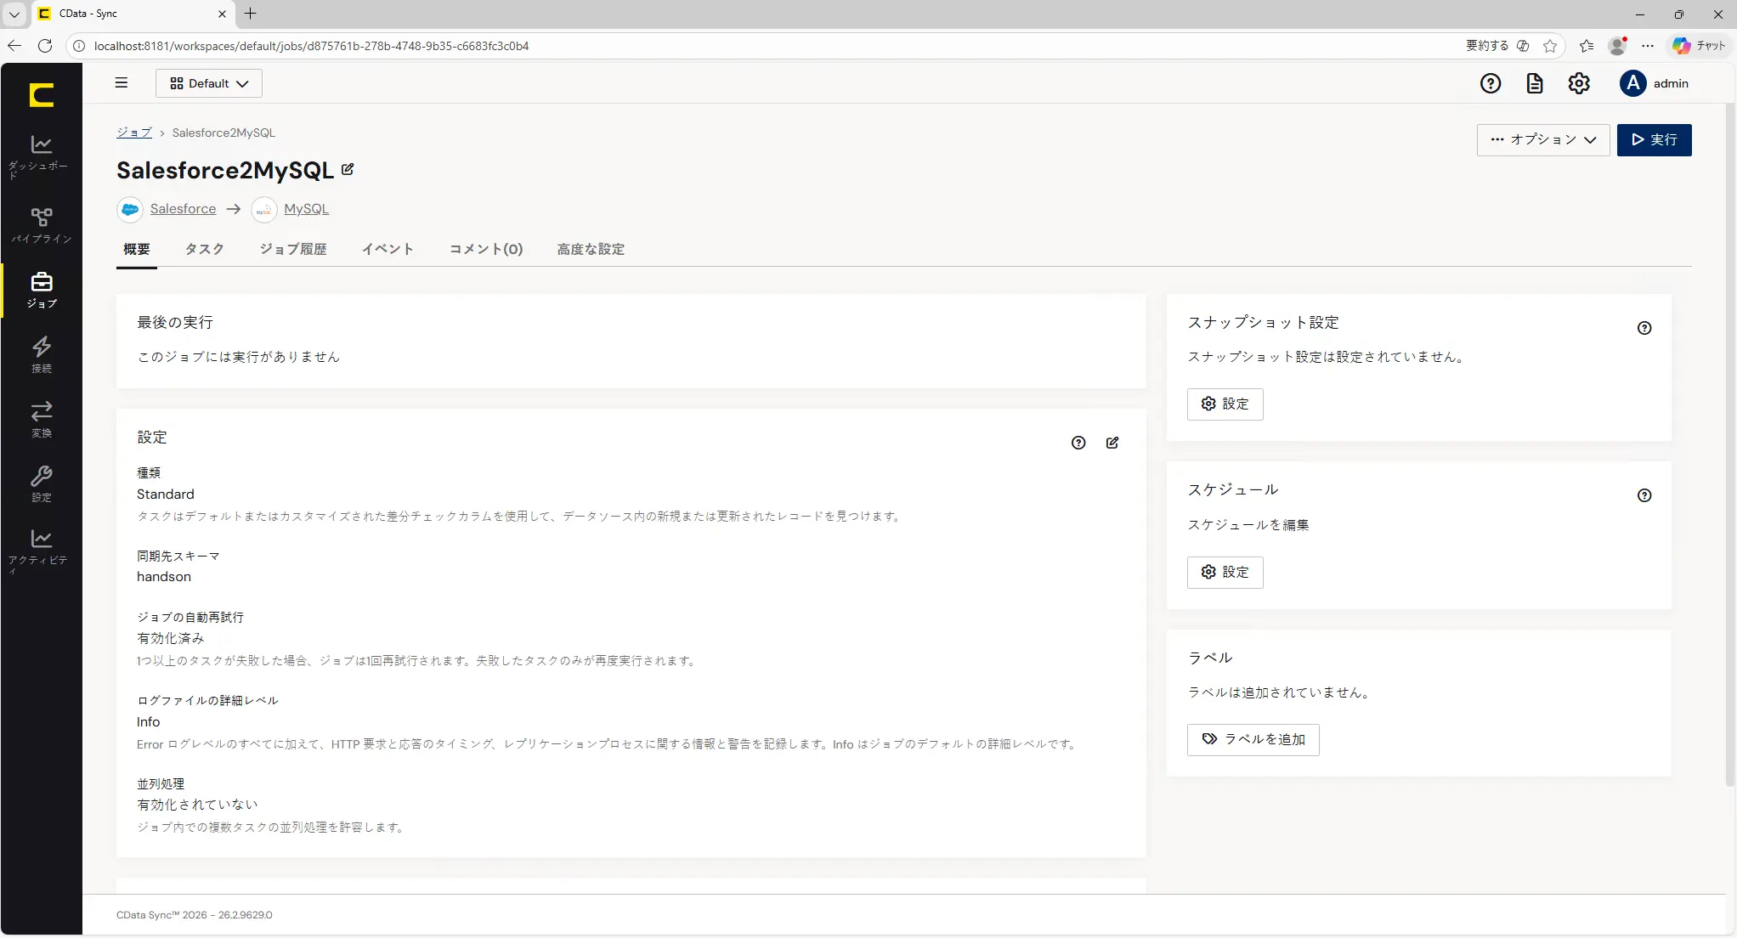Viewport: 1737px width, 938px height.
Task: Click the Standard type value
Action: 166,494
